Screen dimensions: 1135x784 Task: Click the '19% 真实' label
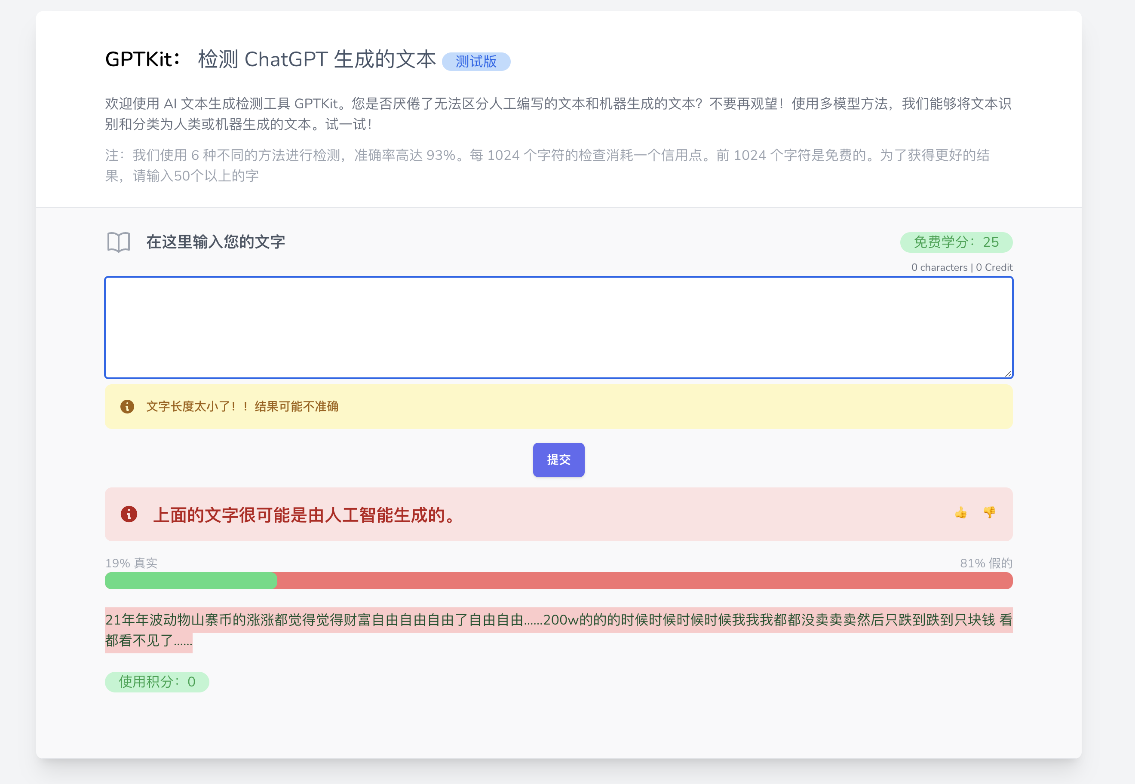tap(131, 563)
